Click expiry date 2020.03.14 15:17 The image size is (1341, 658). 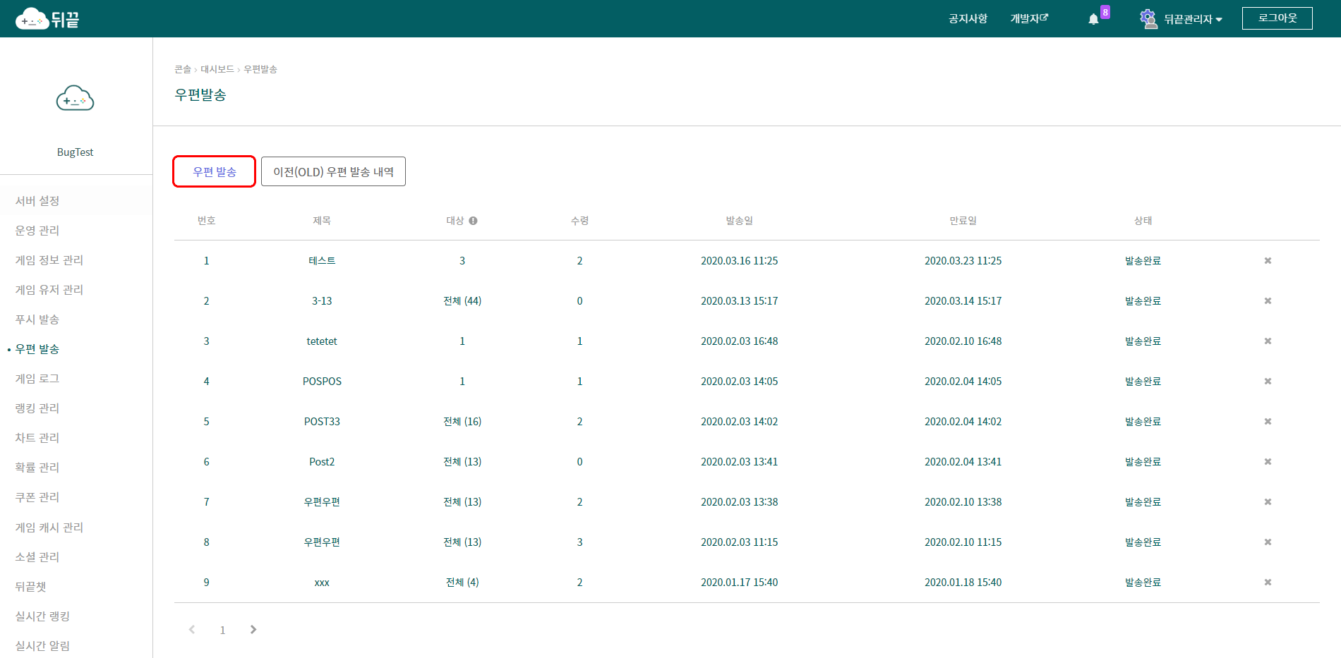(x=963, y=301)
